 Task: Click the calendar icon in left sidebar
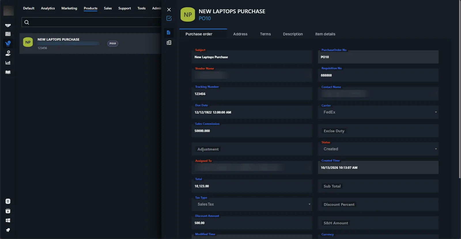pos(8,211)
